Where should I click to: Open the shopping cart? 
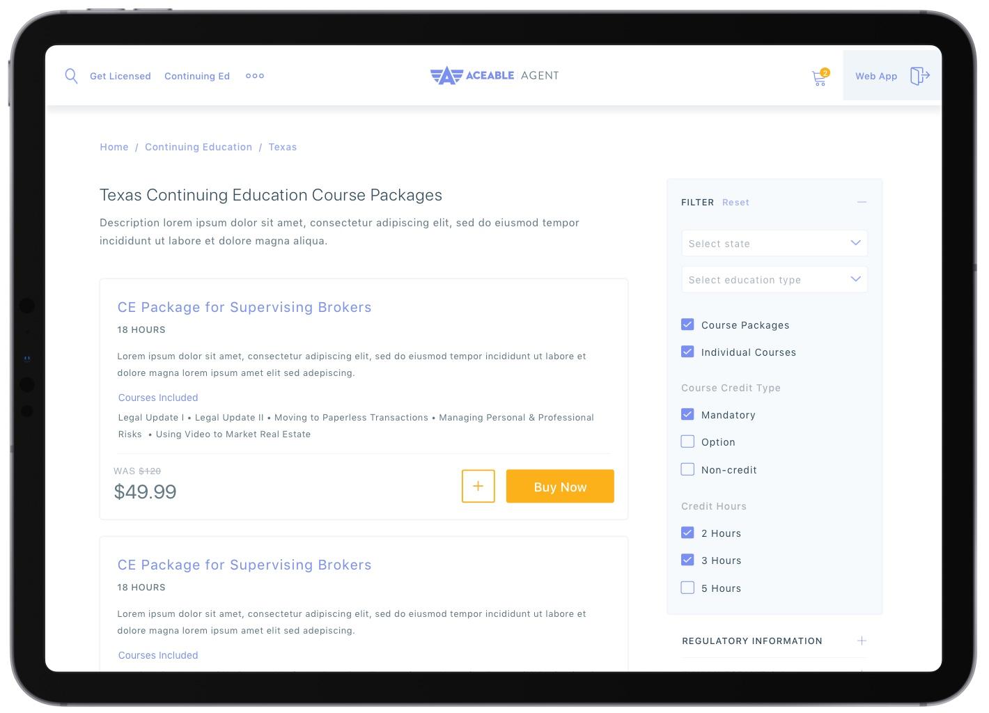[x=819, y=78]
